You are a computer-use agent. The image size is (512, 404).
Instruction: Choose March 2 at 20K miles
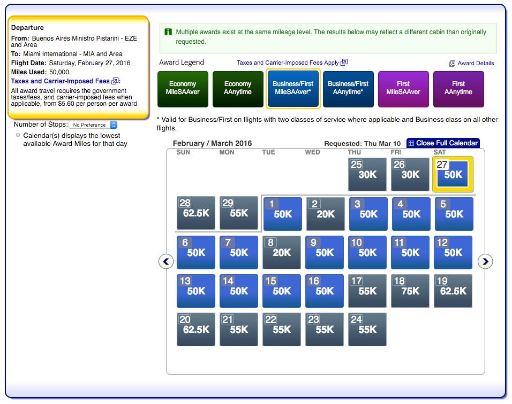(326, 214)
